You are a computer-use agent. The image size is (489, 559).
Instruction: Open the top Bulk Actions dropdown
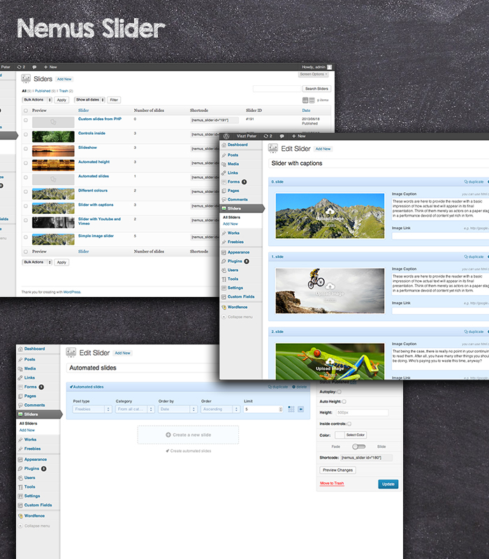click(x=38, y=100)
